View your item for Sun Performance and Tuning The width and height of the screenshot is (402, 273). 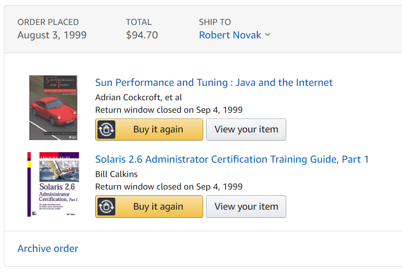point(246,130)
